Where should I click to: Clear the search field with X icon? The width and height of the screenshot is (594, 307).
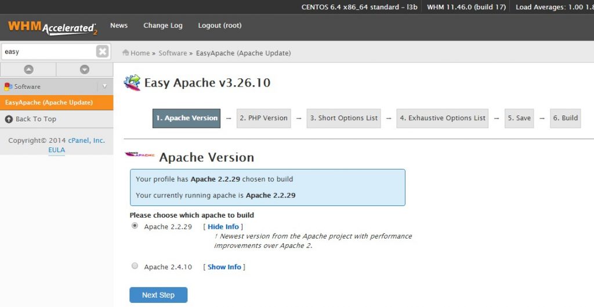(x=103, y=52)
